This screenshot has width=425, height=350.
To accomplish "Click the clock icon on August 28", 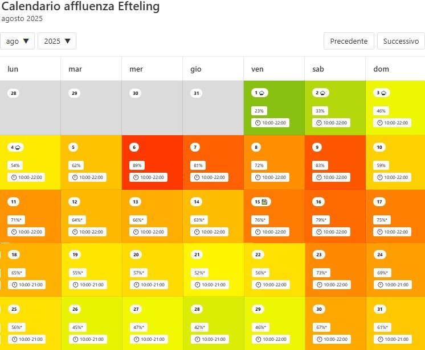I will click(x=197, y=339).
